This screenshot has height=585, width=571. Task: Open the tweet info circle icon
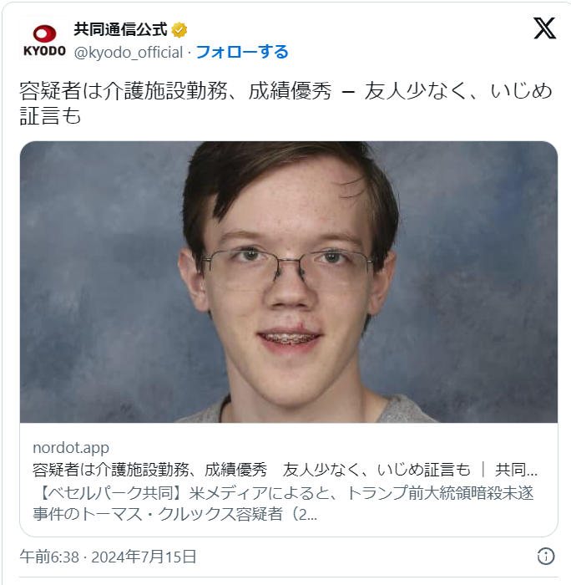click(546, 557)
